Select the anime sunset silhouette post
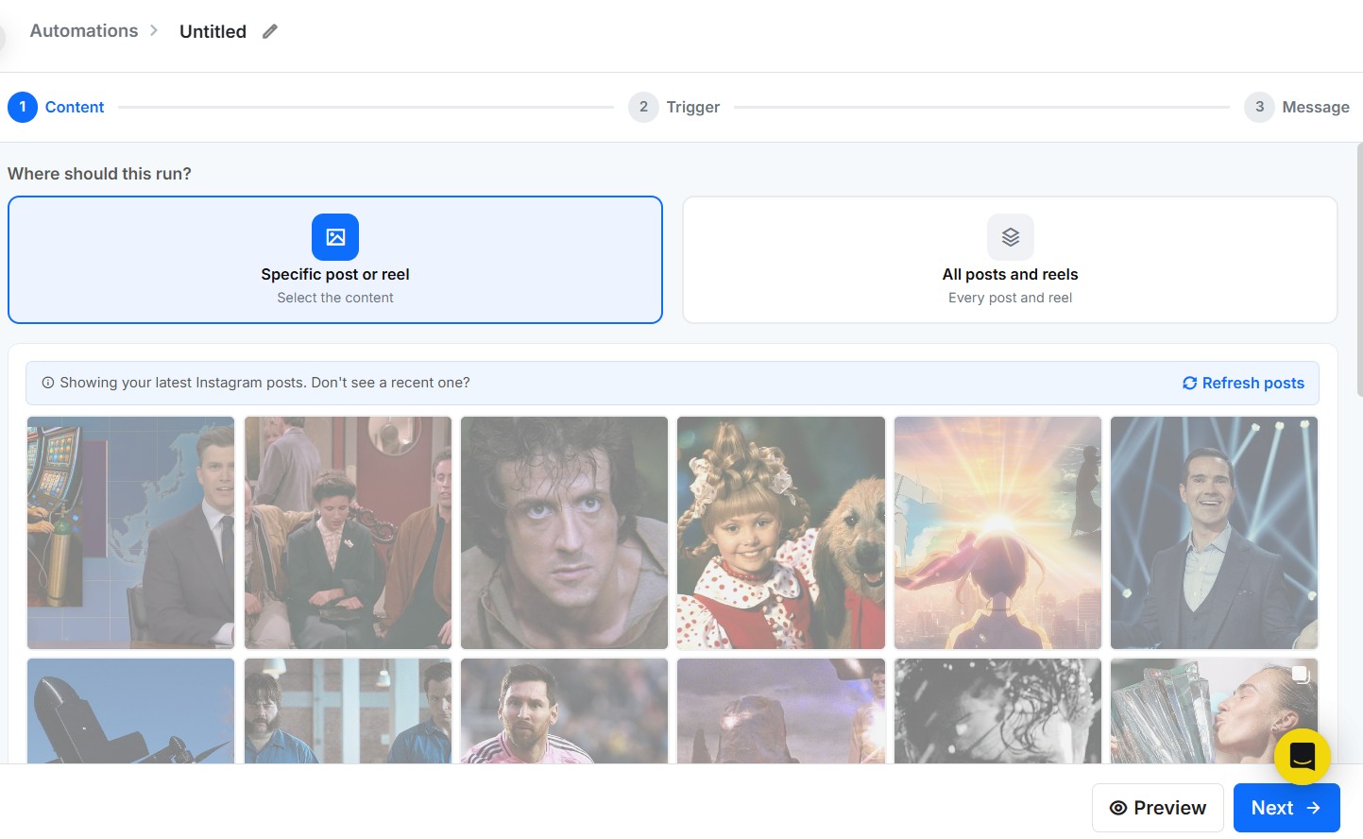 pos(997,533)
